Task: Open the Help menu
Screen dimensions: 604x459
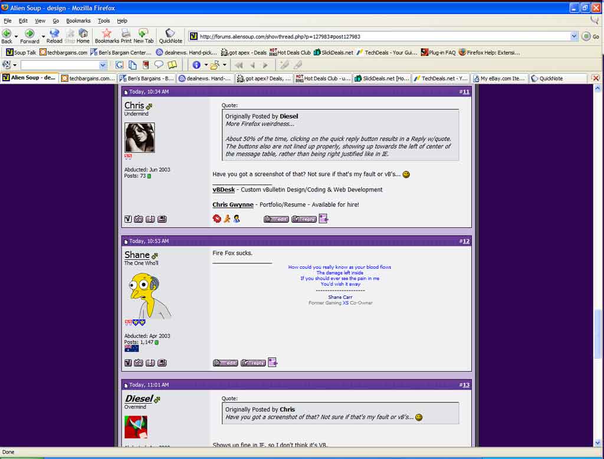Action: coord(122,21)
